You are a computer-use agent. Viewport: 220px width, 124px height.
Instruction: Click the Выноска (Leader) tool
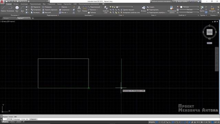pyautogui.click(x=92, y=10)
